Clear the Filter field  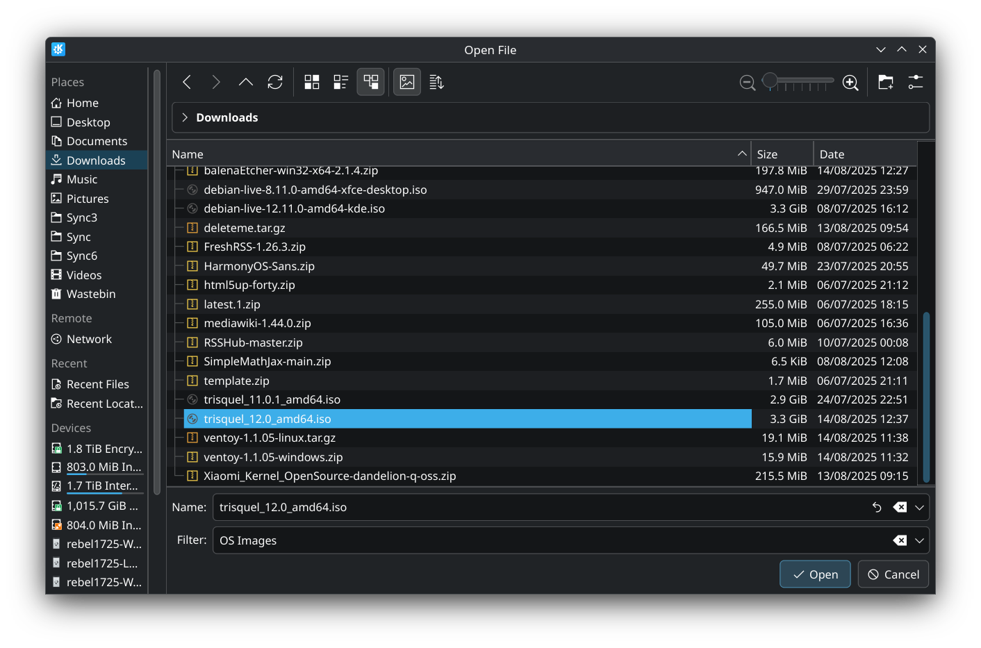[x=900, y=540]
